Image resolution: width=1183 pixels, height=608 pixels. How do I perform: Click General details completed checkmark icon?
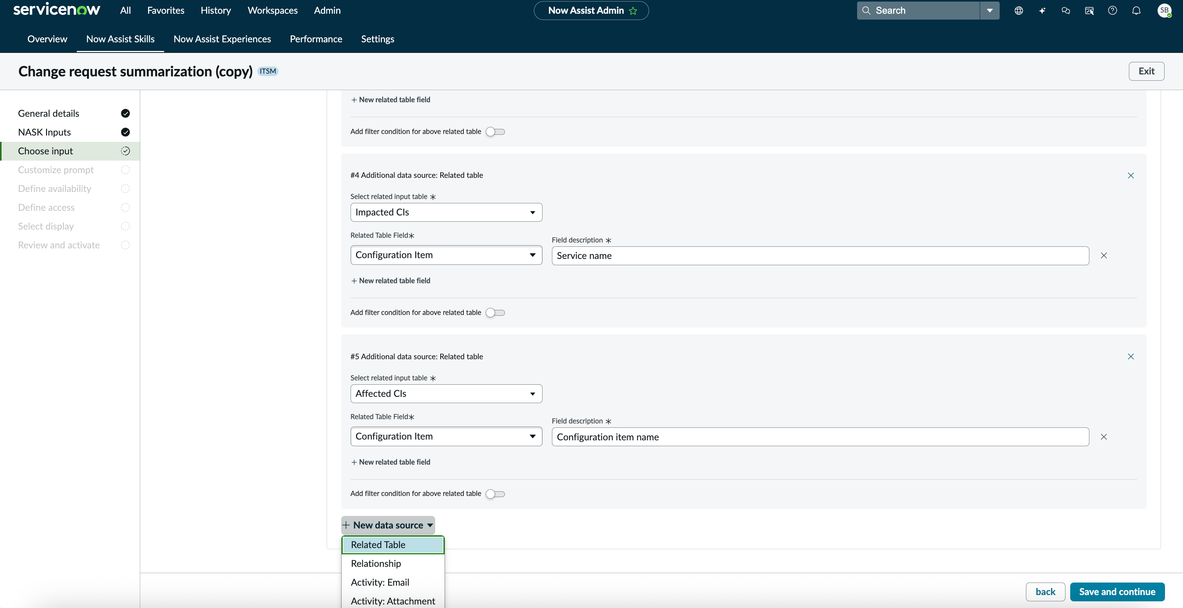(x=125, y=114)
